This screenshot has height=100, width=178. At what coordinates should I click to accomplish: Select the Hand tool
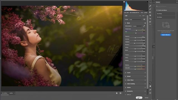[150, 86]
